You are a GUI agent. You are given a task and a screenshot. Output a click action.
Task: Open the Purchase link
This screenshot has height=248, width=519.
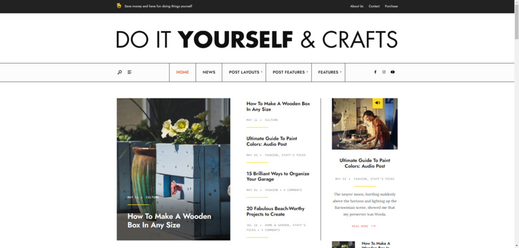click(x=391, y=6)
